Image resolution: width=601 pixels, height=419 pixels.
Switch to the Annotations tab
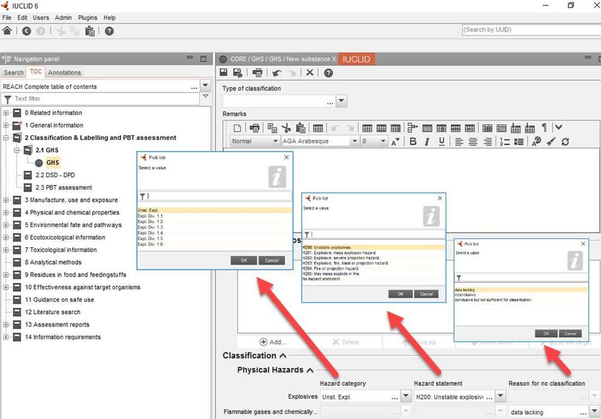click(65, 72)
